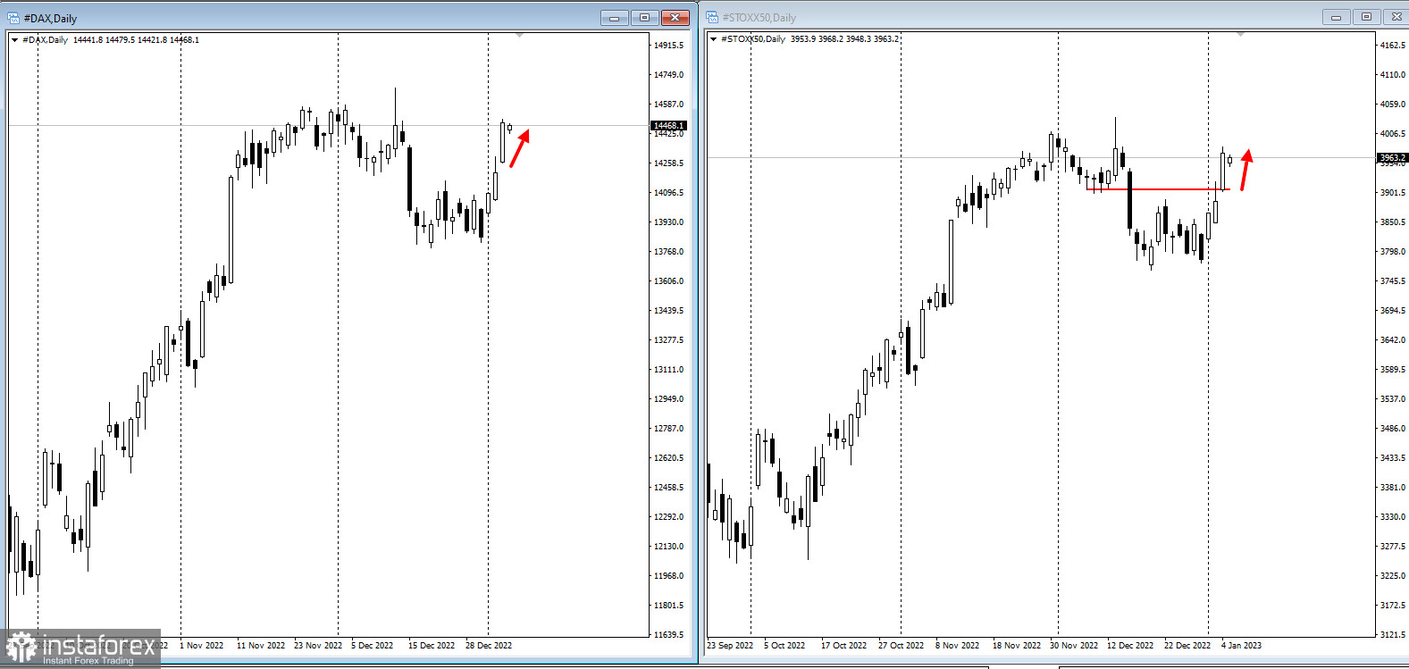Click 3694.5 on the STOXX50 price axis
This screenshot has height=669, width=1409.
pos(1392,311)
